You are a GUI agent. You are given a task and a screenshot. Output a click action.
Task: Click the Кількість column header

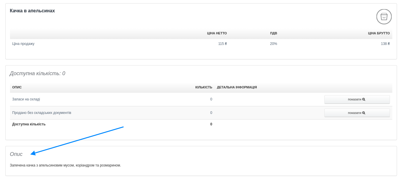[203, 87]
